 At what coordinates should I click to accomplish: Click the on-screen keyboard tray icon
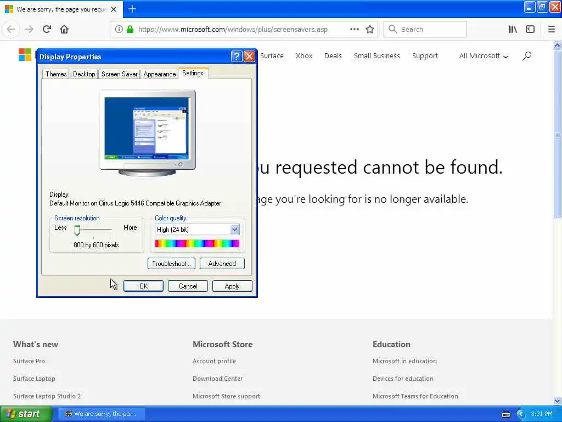click(506, 414)
